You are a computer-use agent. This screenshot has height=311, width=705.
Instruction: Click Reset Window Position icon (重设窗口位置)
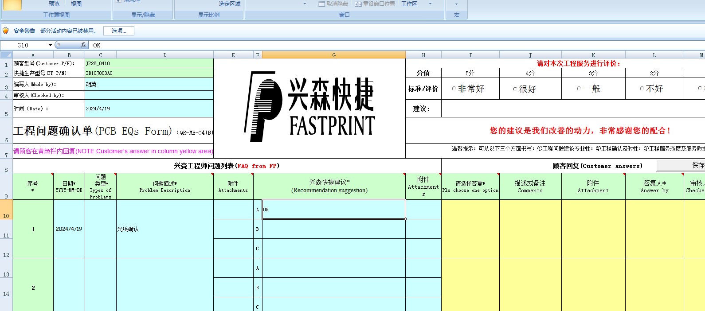point(358,4)
